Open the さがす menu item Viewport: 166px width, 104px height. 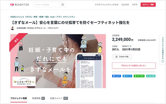[135, 5]
